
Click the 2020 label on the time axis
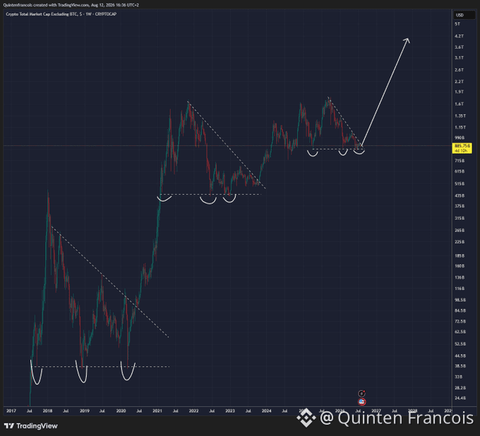[121, 411]
